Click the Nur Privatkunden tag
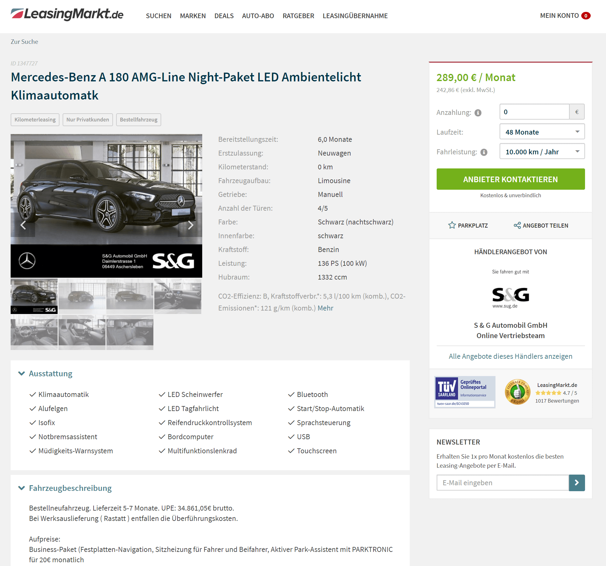The height and width of the screenshot is (566, 606). point(88,120)
